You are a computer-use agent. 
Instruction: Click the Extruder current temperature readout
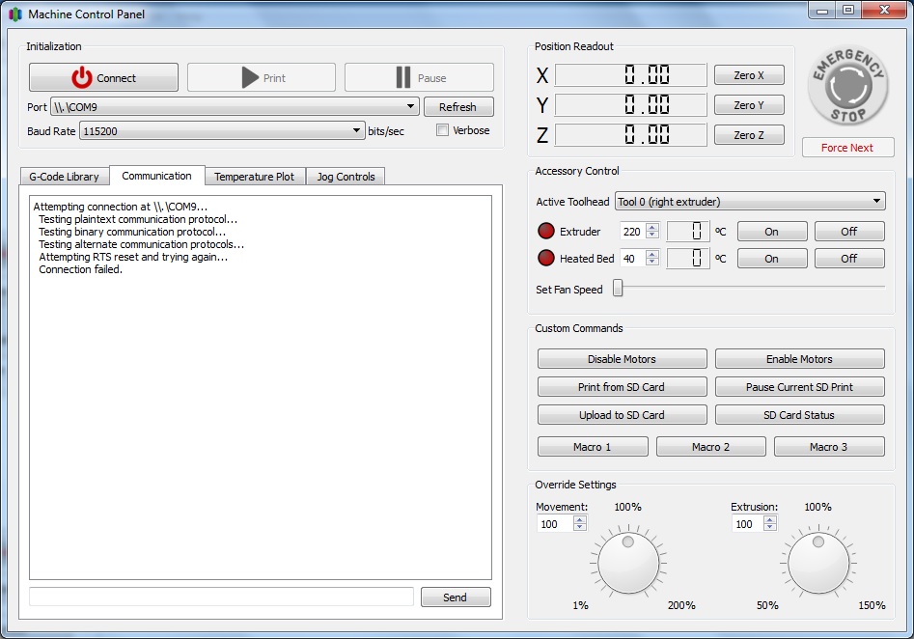(x=688, y=232)
